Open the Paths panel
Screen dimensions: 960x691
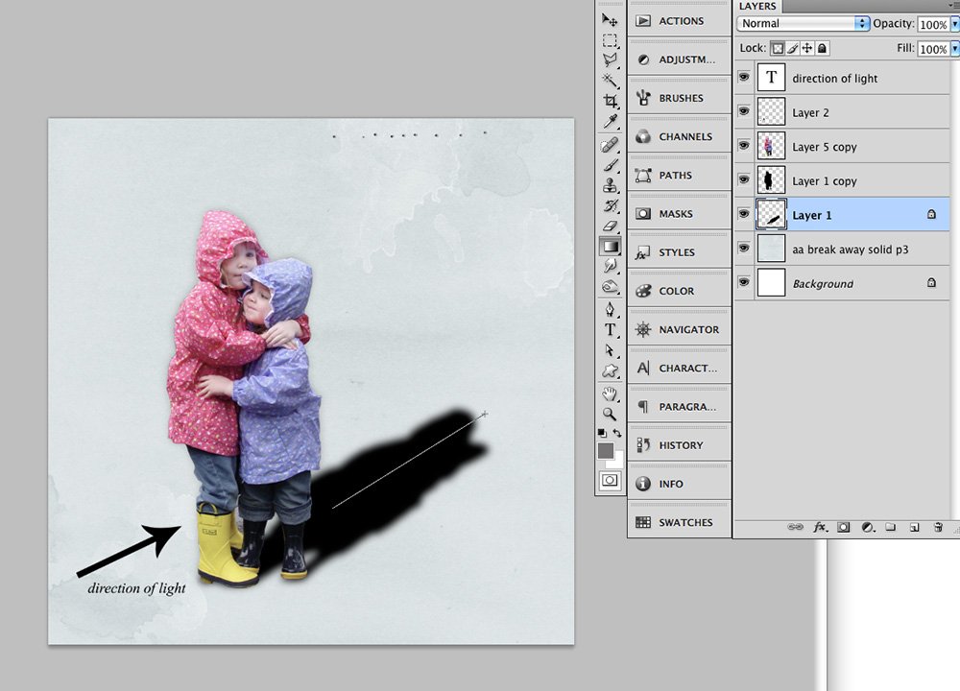point(680,175)
